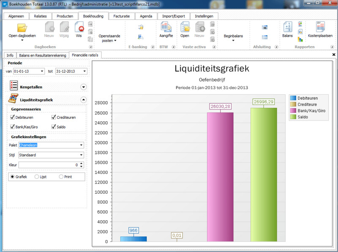Screen dimensions: 338x252
Task: Close the Financiële ratio's panel with the X
Action: pos(334,55)
